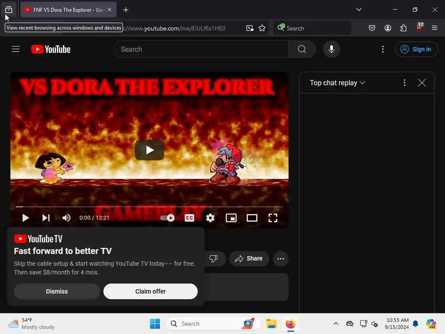This screenshot has width=445, height=334.
Task: Bookmark this page with the star icon
Action: click(262, 28)
